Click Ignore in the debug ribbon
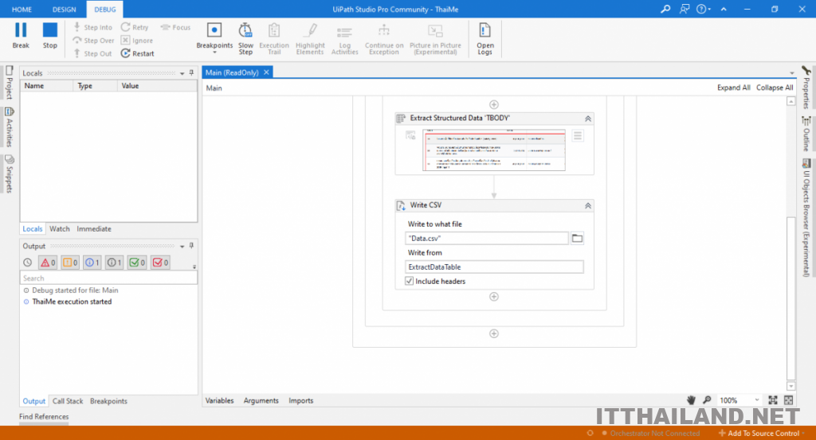Screen dimensions: 816x440 point(137,40)
